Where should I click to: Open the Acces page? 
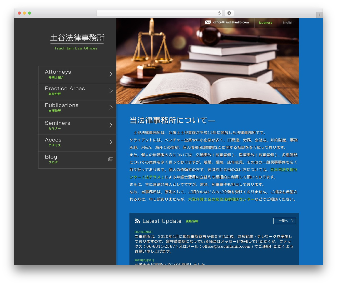(x=77, y=143)
